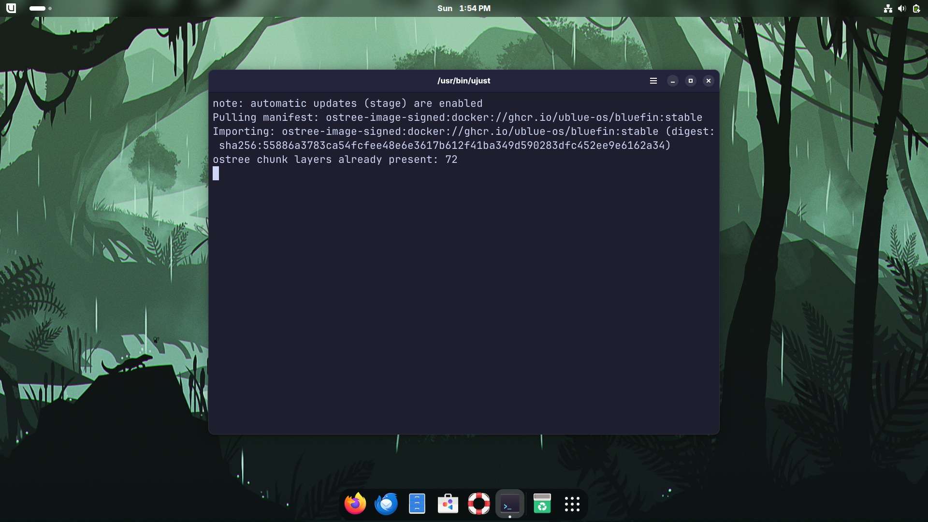Open the volume speaker icon in top bar
Viewport: 928px width, 522px height.
[x=902, y=8]
